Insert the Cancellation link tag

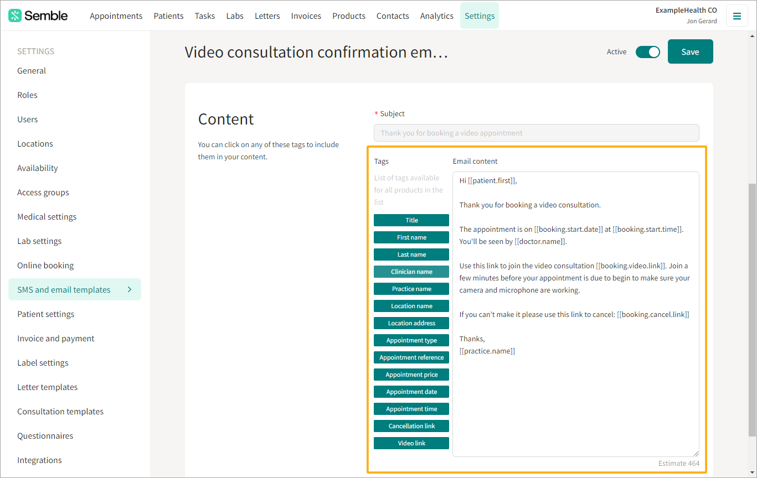(411, 426)
